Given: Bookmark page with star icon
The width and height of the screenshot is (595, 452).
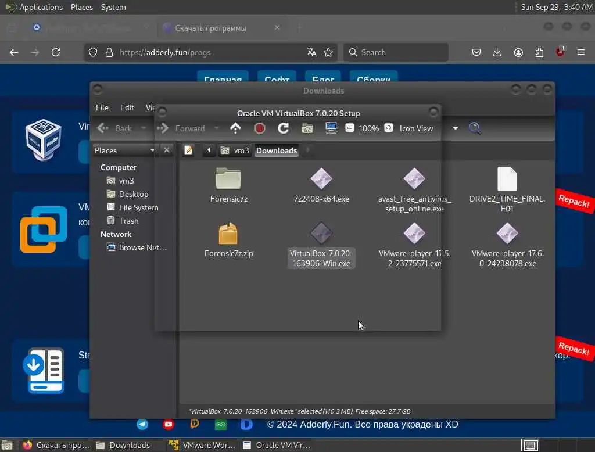Looking at the screenshot, I should coord(328,52).
